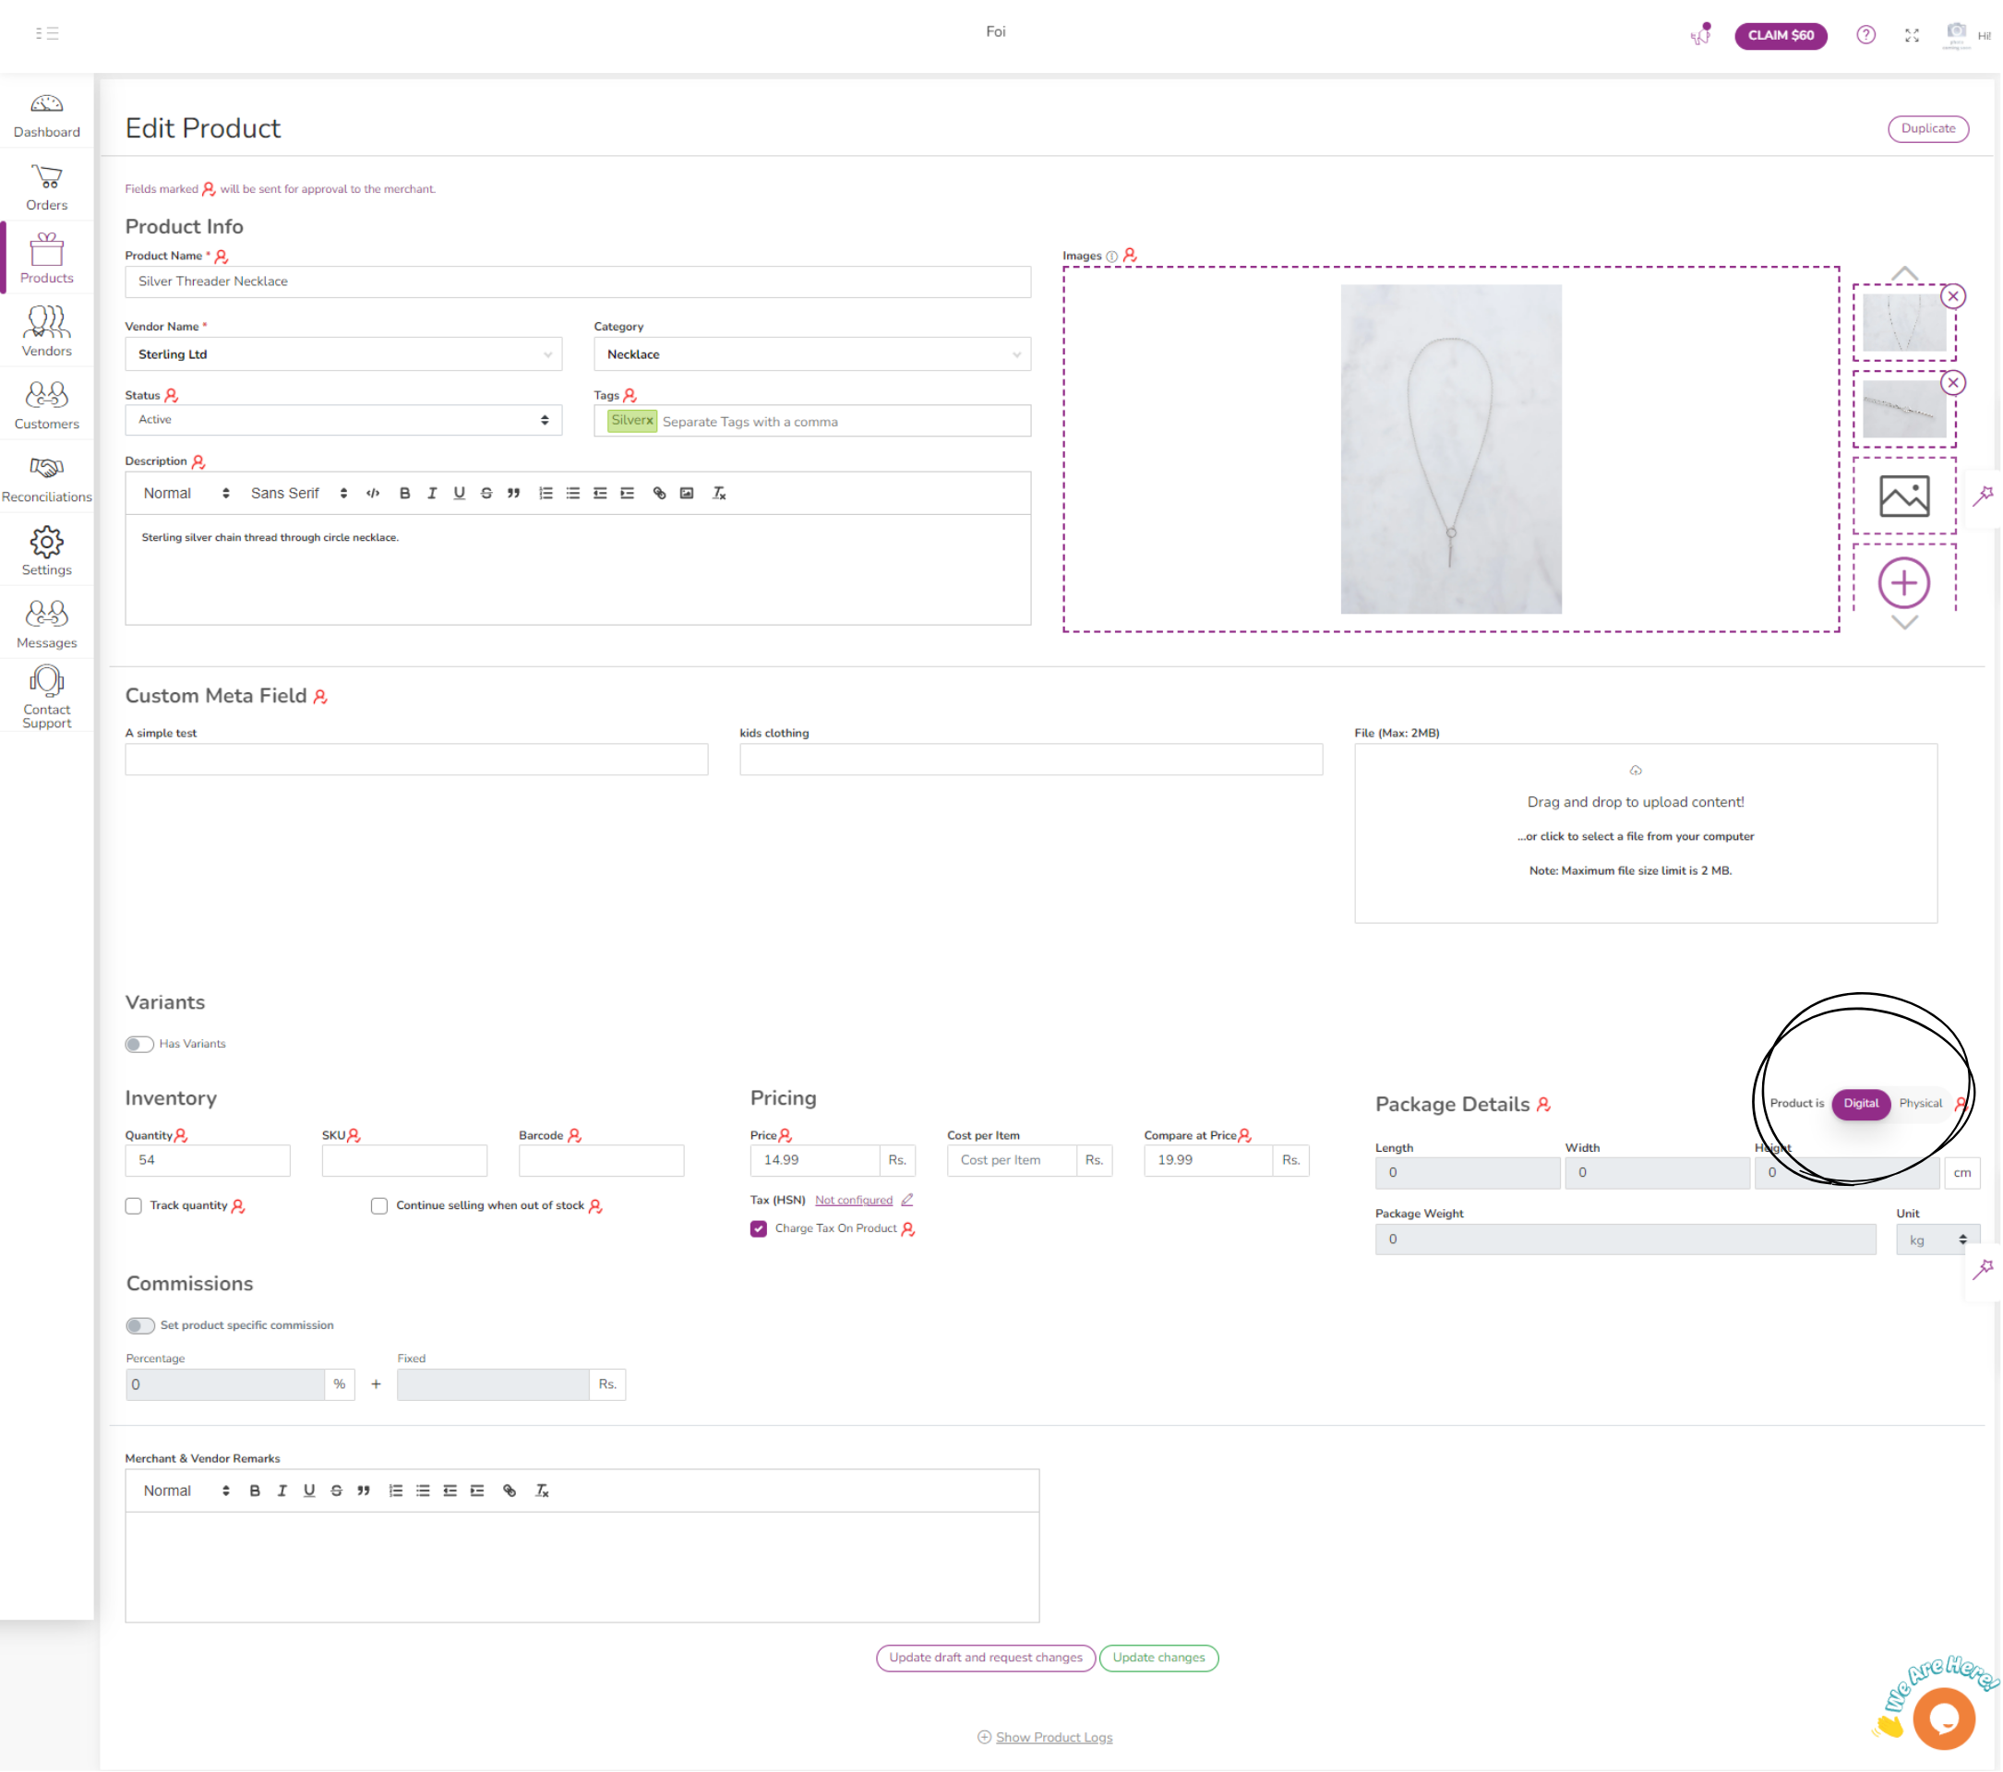
Task: Toggle underline in Description editor
Action: pos(460,494)
